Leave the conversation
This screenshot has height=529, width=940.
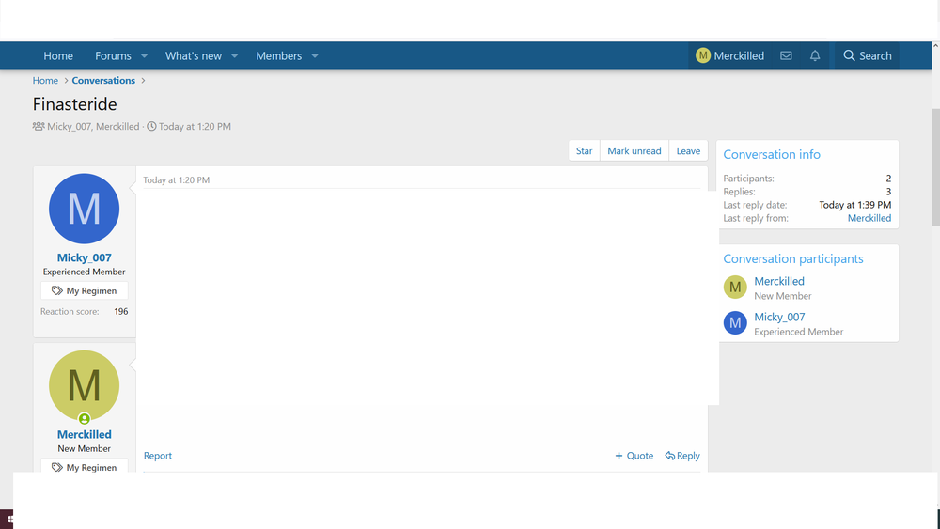688,151
